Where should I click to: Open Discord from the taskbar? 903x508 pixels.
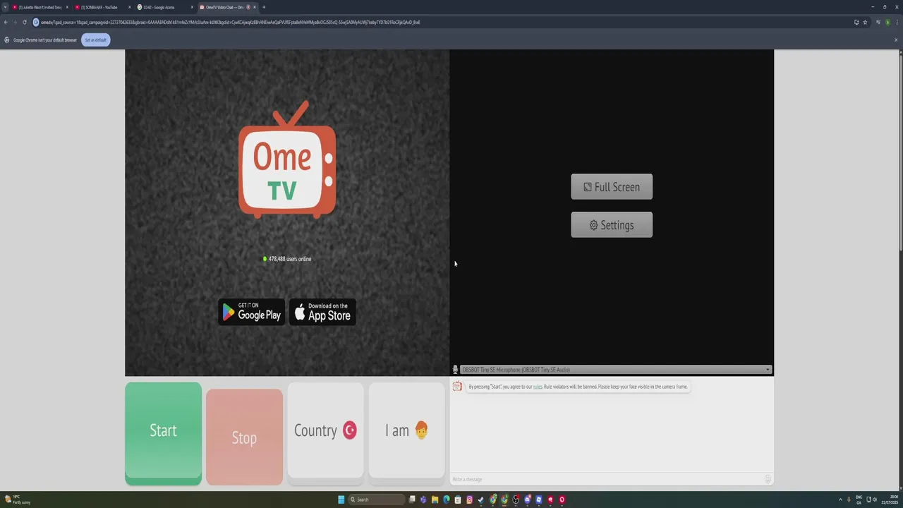pyautogui.click(x=528, y=500)
